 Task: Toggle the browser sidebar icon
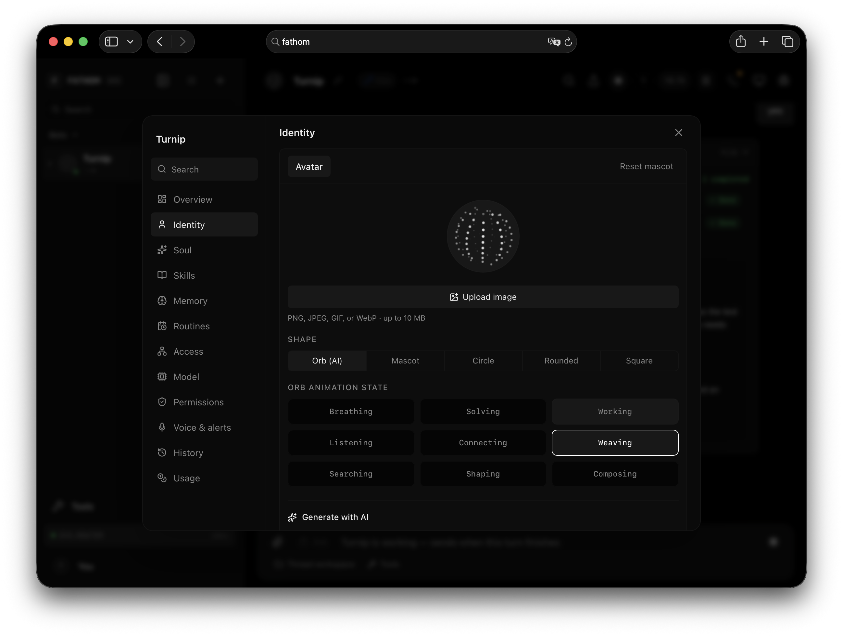[x=111, y=42]
